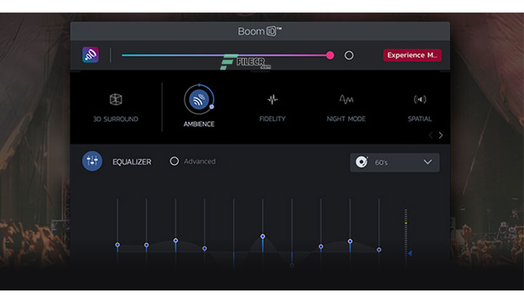
Task: Click the second equalizer band handle
Action: point(147,245)
